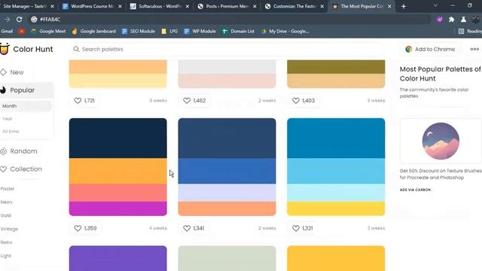
Task: Open the Light tag
Action: 6,256
